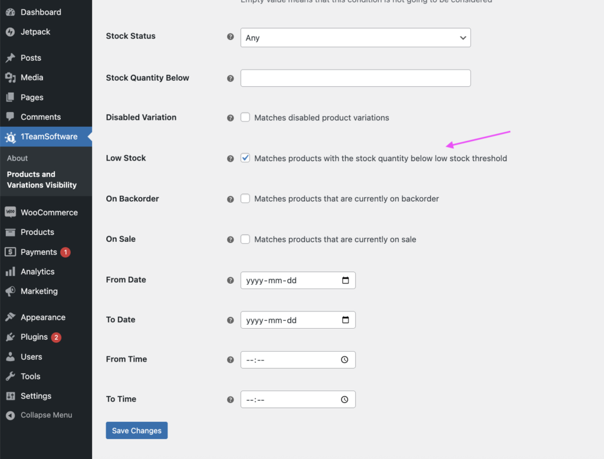This screenshot has width=604, height=459.
Task: Click the Save Changes button
Action: pyautogui.click(x=137, y=431)
